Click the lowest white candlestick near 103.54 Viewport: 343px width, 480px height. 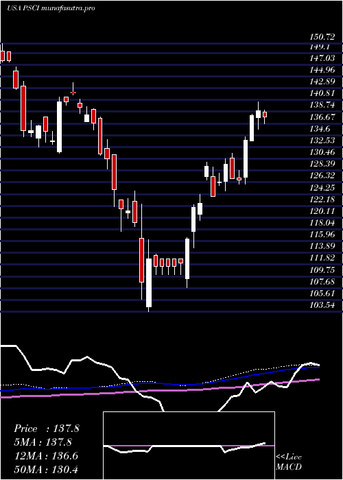149,283
